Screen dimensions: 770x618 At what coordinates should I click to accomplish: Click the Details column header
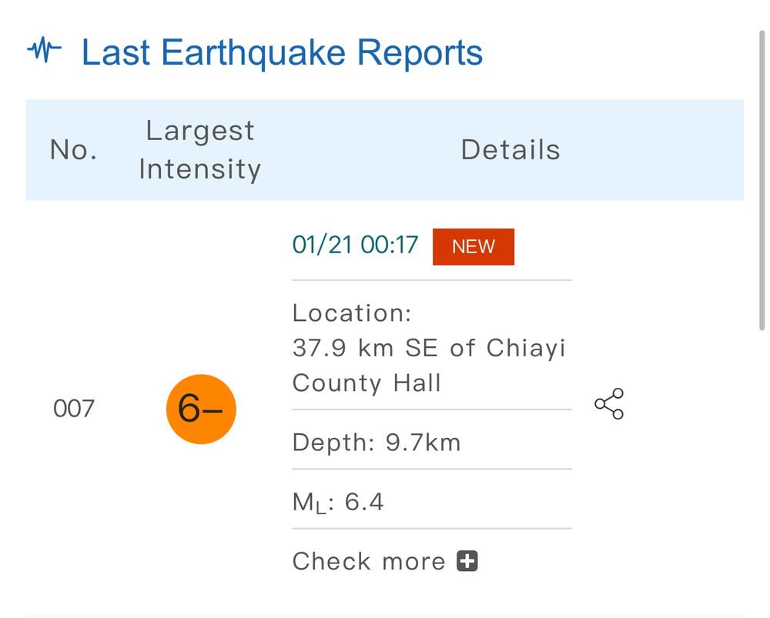(511, 150)
